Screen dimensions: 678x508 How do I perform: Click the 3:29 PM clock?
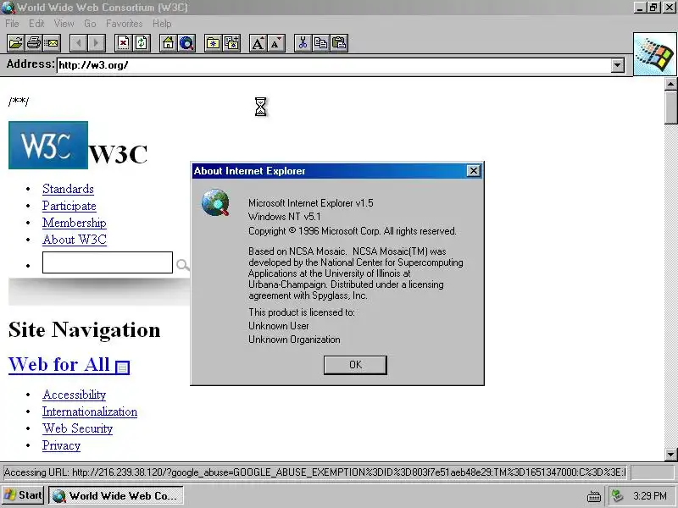(x=650, y=495)
